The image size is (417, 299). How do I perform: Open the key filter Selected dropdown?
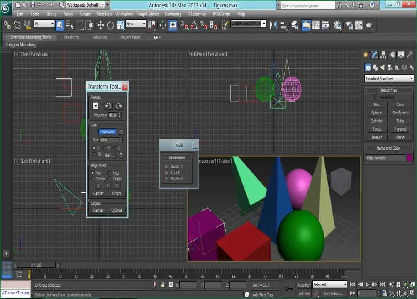(x=330, y=284)
